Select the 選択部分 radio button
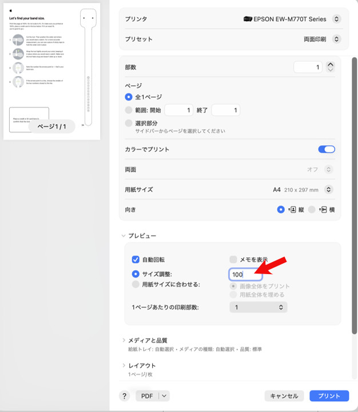 click(129, 122)
